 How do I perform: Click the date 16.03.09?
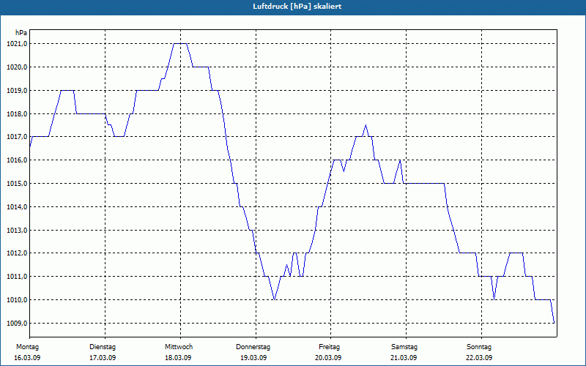[27, 358]
